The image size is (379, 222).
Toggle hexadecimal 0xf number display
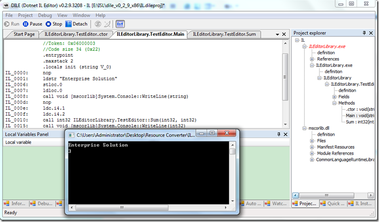click(x=120, y=24)
